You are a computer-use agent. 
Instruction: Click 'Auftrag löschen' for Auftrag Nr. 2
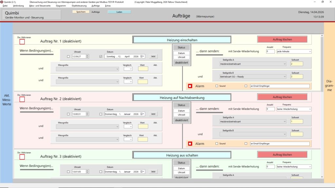coord(282,97)
